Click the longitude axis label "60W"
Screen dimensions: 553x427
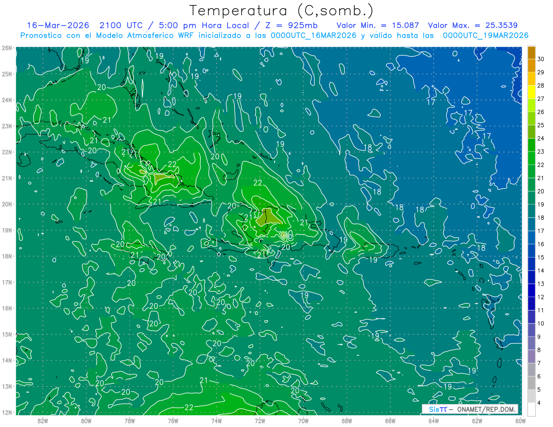520,420
